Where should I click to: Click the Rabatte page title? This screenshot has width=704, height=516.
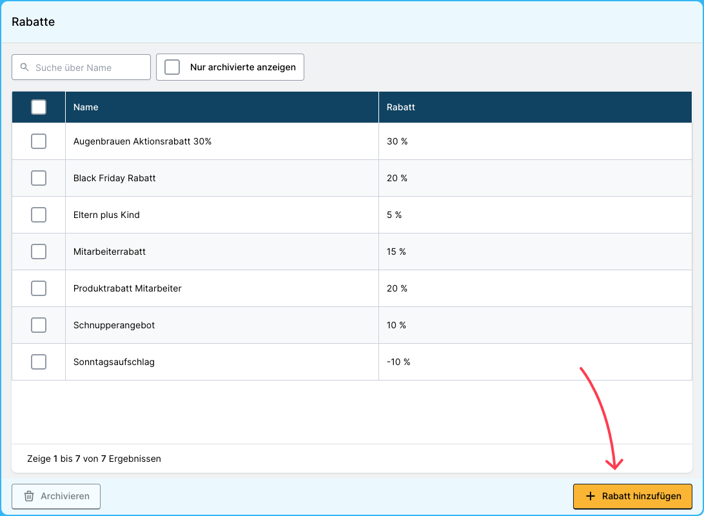point(34,21)
